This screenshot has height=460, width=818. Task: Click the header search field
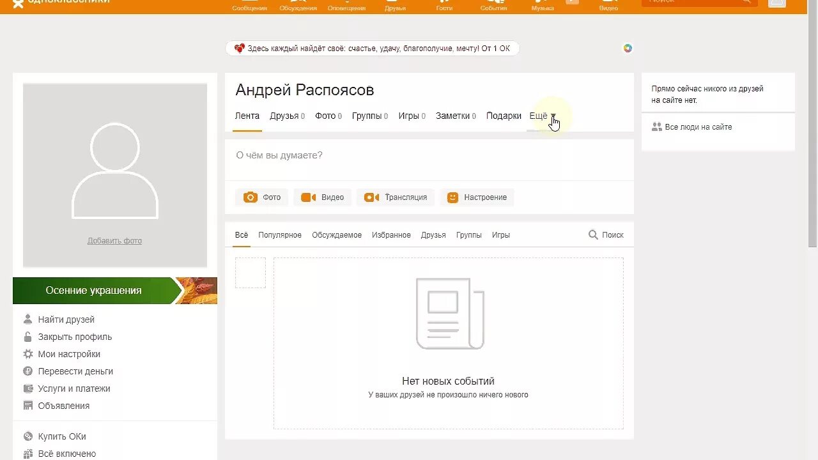[x=699, y=3]
